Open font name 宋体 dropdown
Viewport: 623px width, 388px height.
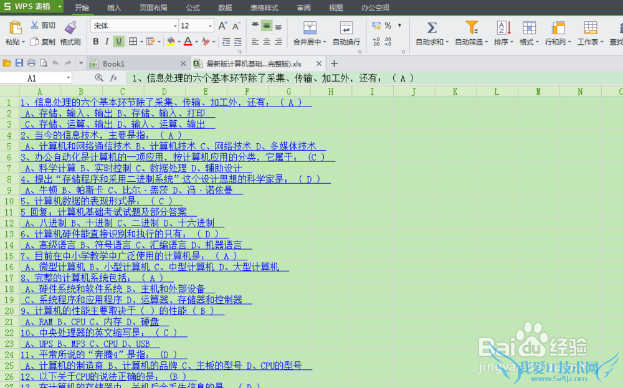[x=175, y=26]
